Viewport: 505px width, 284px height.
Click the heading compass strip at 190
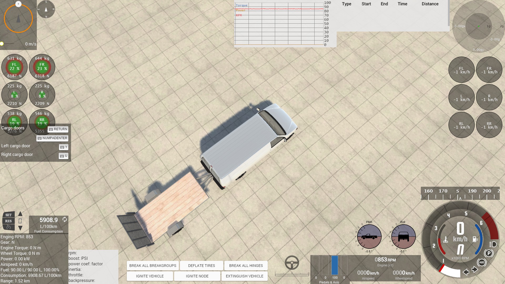pos(472,191)
